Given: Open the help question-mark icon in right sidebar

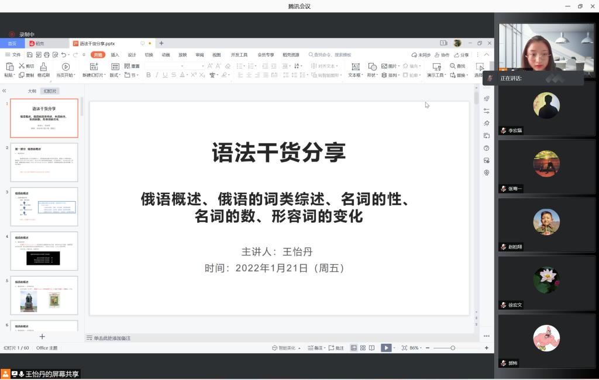Looking at the screenshot, I should 486,148.
